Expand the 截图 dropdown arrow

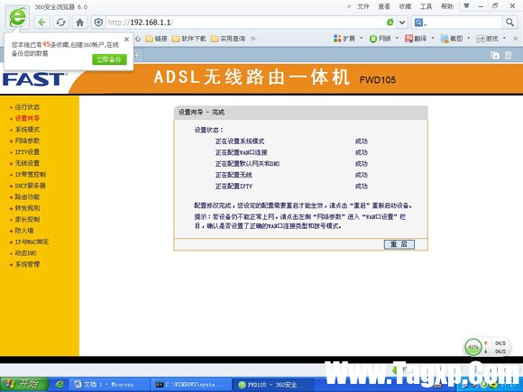[469, 39]
